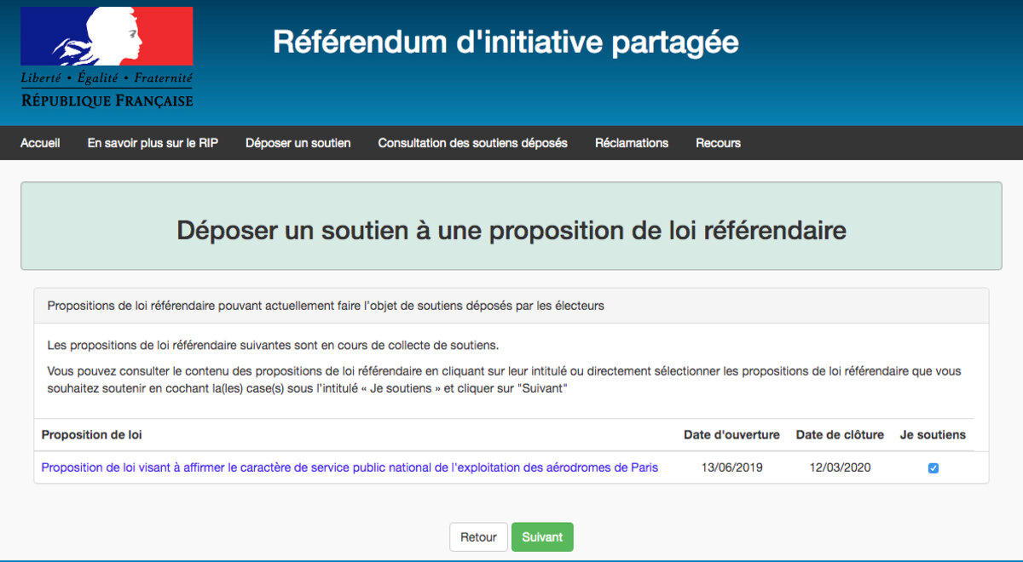Go to the Accueil menu item
The width and height of the screenshot is (1023, 562).
point(40,143)
